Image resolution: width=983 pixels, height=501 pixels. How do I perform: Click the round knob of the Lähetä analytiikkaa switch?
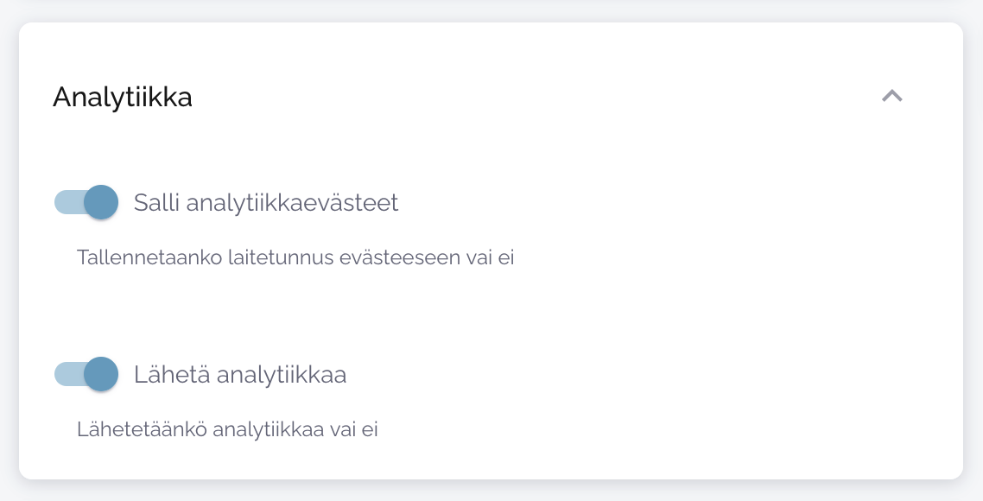(x=101, y=374)
